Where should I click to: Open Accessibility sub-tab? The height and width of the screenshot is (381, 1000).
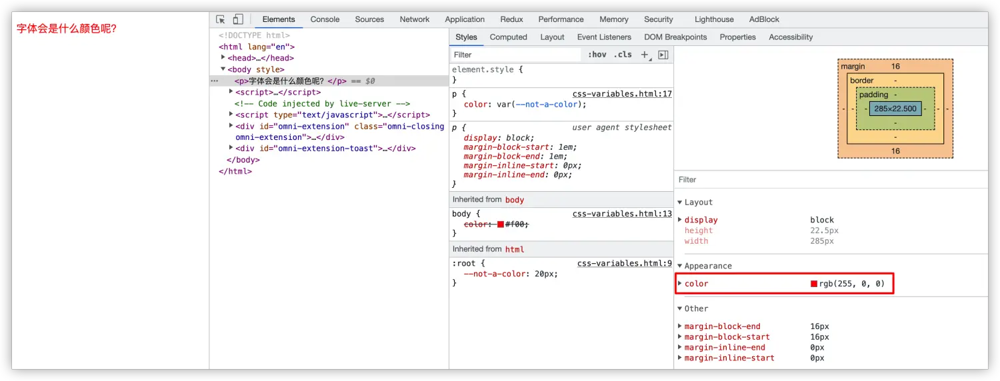(x=791, y=37)
